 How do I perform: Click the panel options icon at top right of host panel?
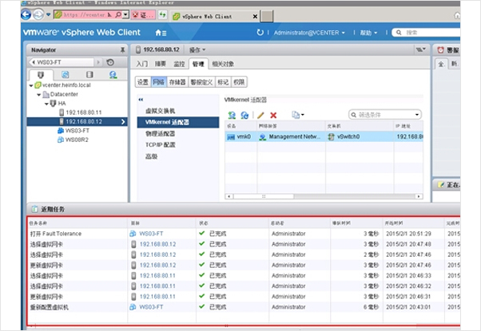click(x=420, y=49)
